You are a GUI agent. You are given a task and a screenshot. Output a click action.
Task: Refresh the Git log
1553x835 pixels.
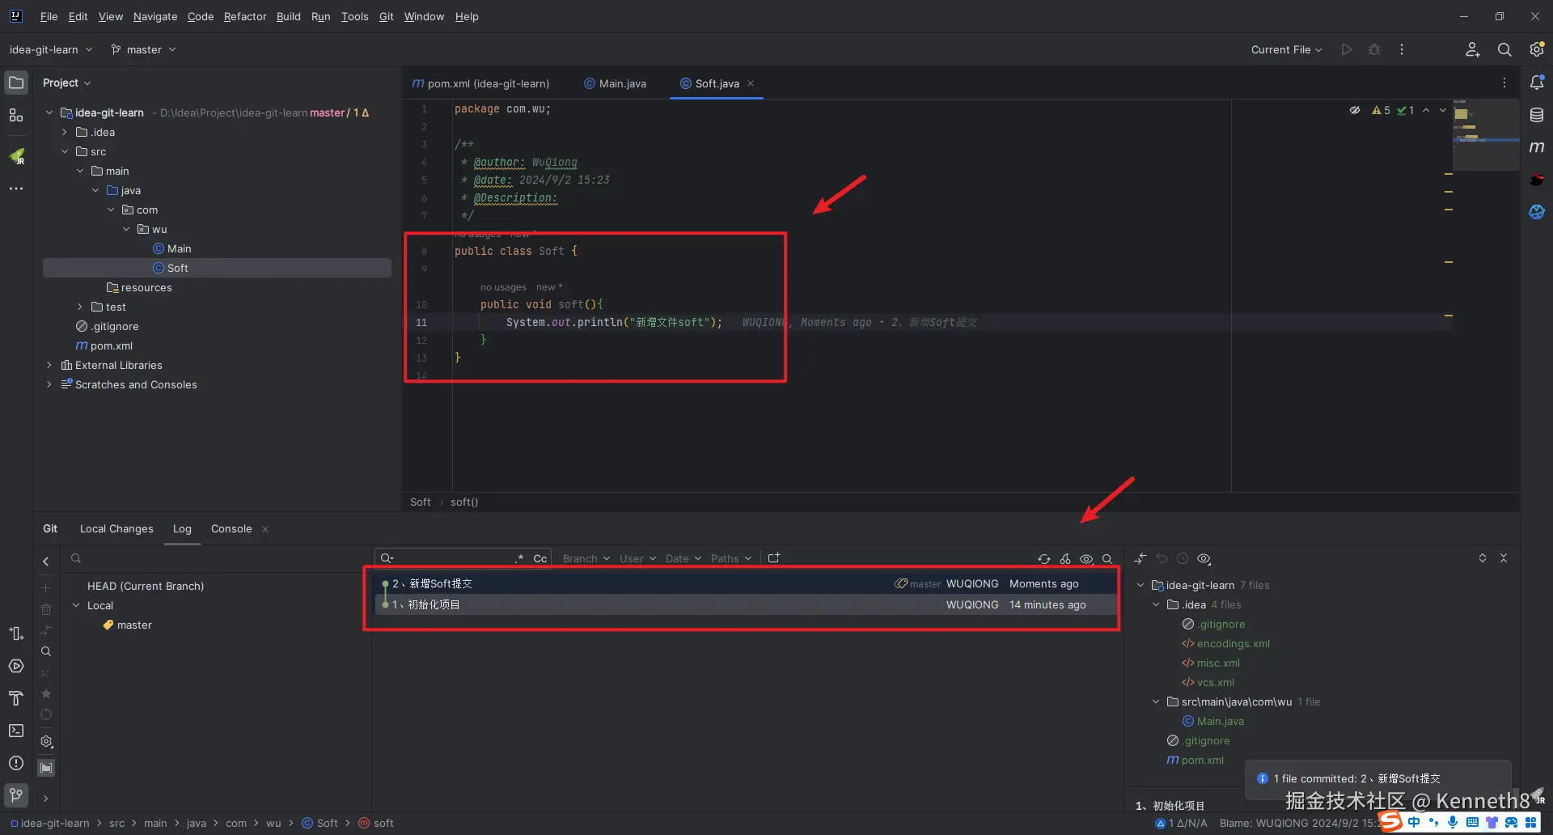(x=1044, y=559)
